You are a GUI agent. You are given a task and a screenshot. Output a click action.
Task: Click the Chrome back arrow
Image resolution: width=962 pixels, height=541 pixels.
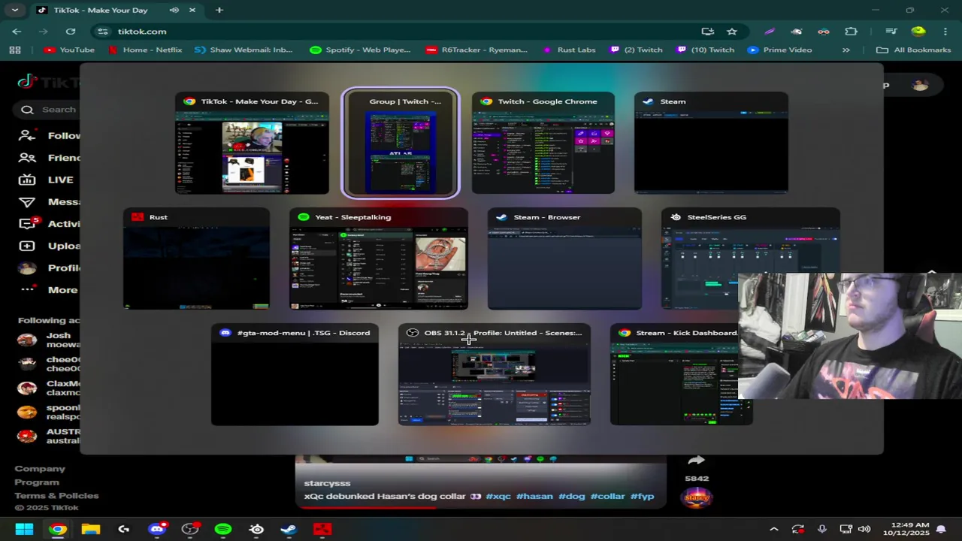[x=17, y=32]
